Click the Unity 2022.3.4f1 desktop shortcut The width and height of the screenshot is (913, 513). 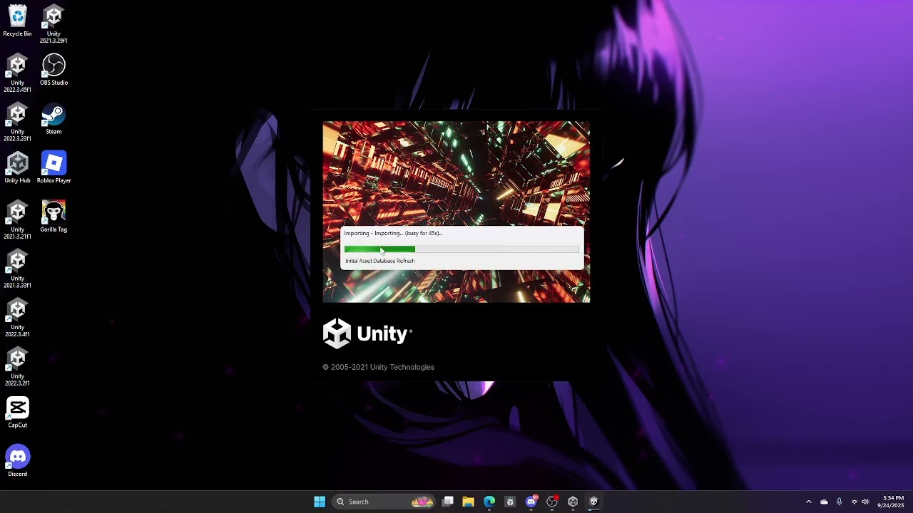coord(17,318)
